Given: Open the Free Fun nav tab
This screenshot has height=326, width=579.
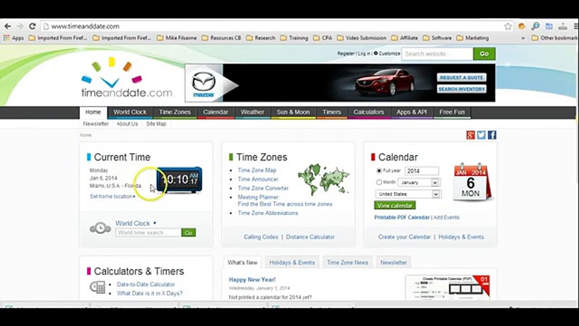Looking at the screenshot, I should click(x=452, y=112).
